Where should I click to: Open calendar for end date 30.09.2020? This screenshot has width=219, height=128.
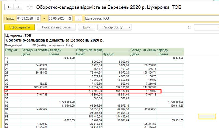click(70, 18)
